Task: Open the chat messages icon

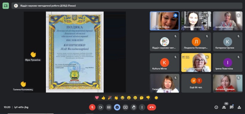Action: click(x=232, y=107)
